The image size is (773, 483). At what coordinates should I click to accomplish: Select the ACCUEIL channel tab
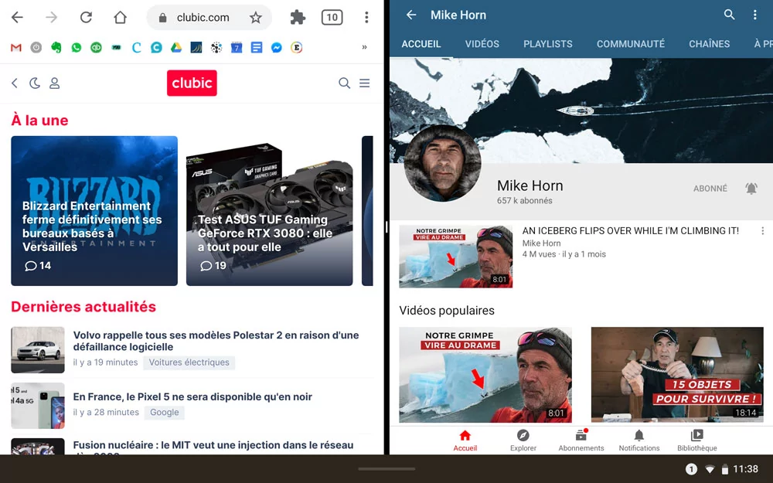point(421,44)
